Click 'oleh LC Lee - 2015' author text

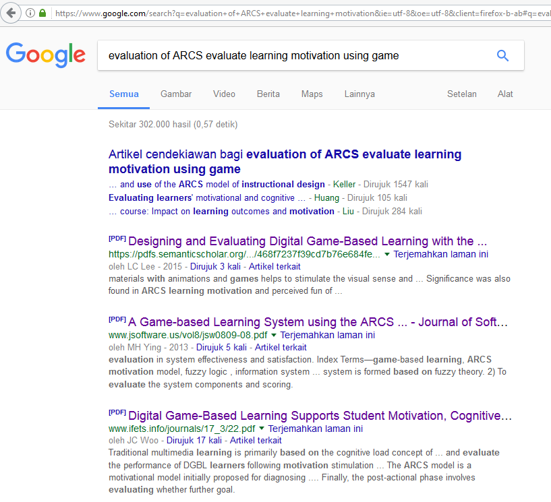pos(145,266)
